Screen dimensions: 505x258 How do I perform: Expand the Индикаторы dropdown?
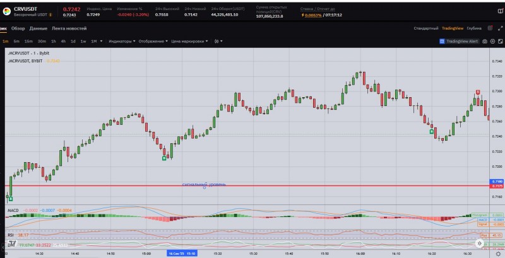[x=122, y=42]
